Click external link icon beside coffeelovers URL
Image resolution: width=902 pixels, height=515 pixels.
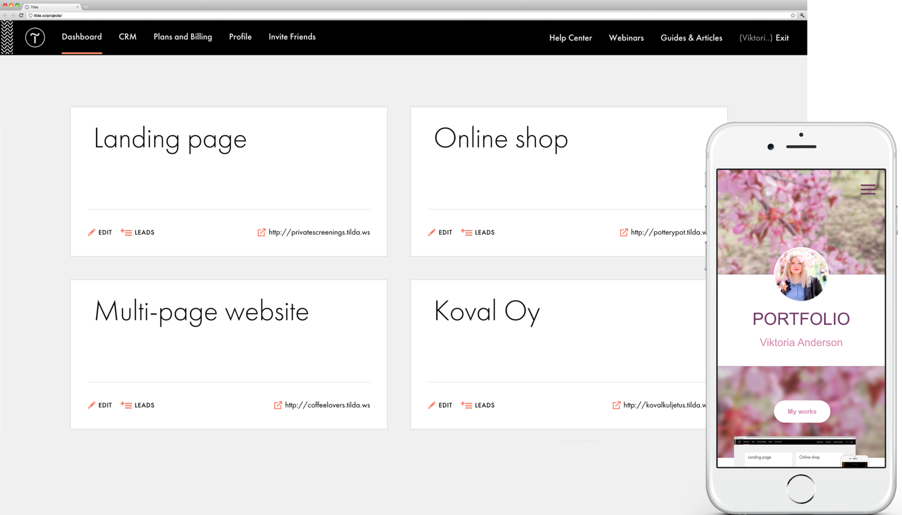(x=278, y=405)
